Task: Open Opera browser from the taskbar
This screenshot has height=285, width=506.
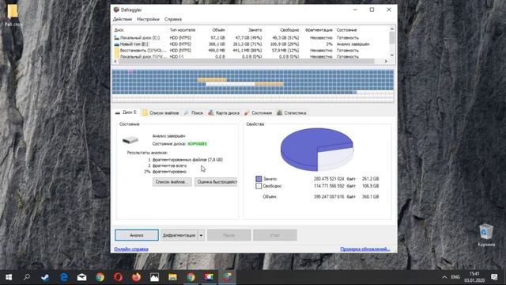Action: tap(118, 277)
